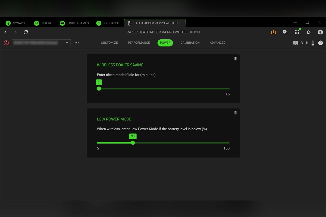Open the Performance section

139,43
